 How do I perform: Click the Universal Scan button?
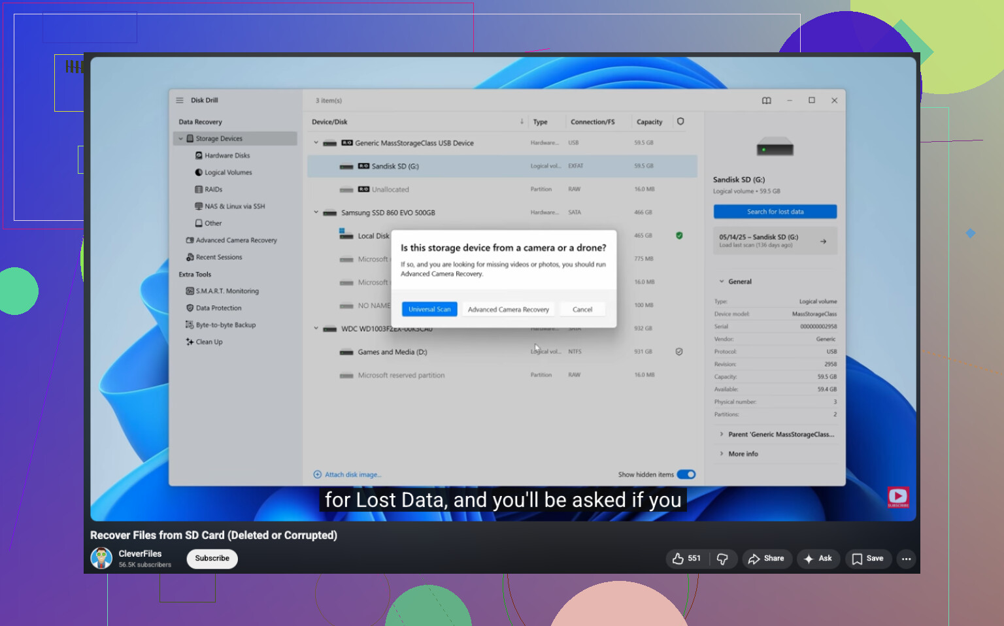click(x=429, y=309)
